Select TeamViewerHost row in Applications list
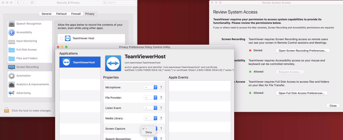 tap(80, 62)
